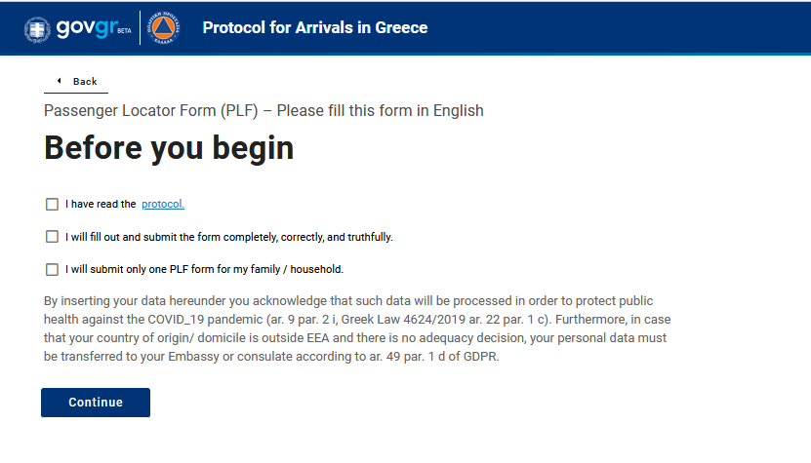This screenshot has height=463, width=811.
Task: Click the govgr logo text
Action: [85, 27]
